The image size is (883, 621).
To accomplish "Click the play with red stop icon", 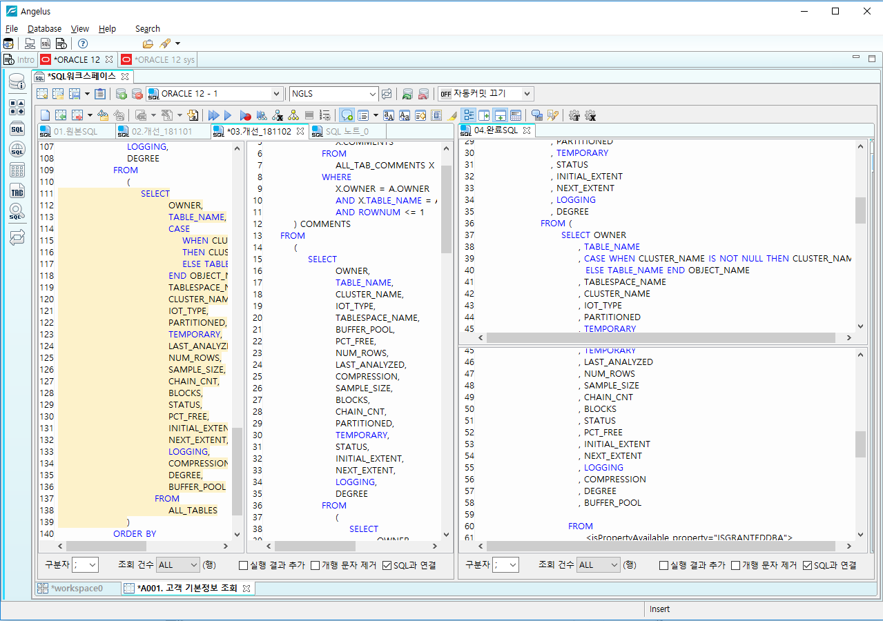I will pos(245,115).
